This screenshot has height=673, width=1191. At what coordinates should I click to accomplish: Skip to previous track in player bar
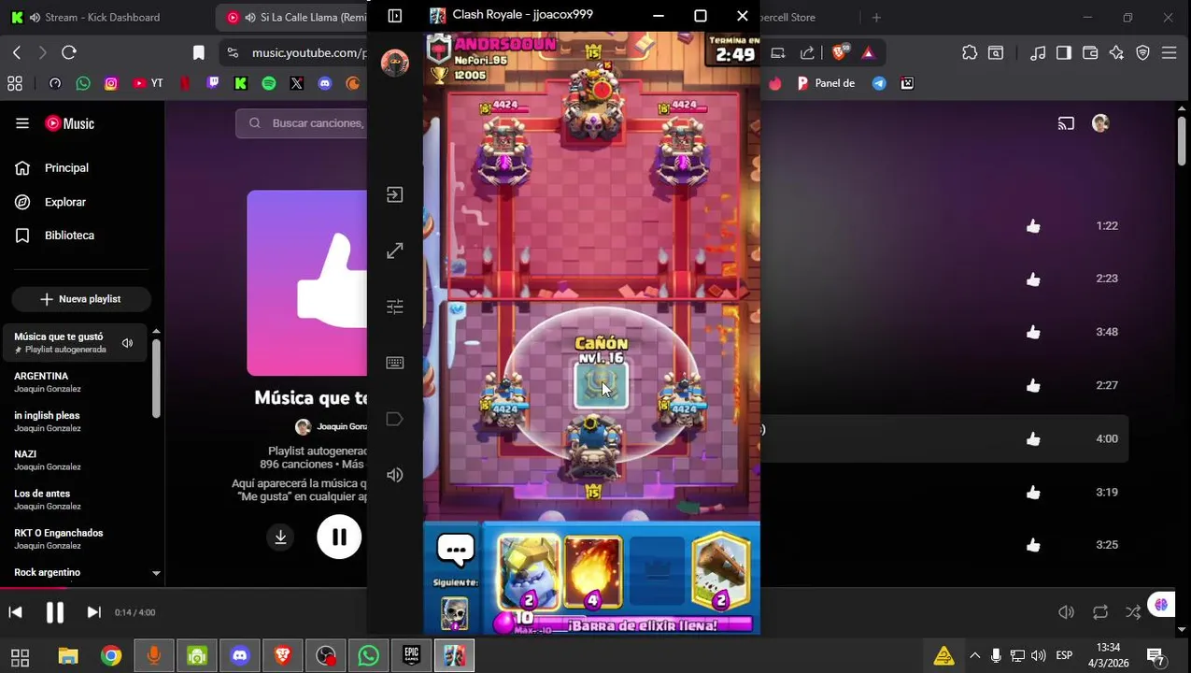[16, 612]
